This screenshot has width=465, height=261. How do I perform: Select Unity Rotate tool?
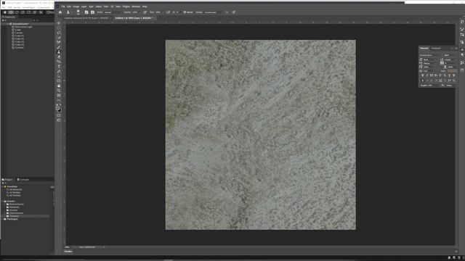[17, 12]
